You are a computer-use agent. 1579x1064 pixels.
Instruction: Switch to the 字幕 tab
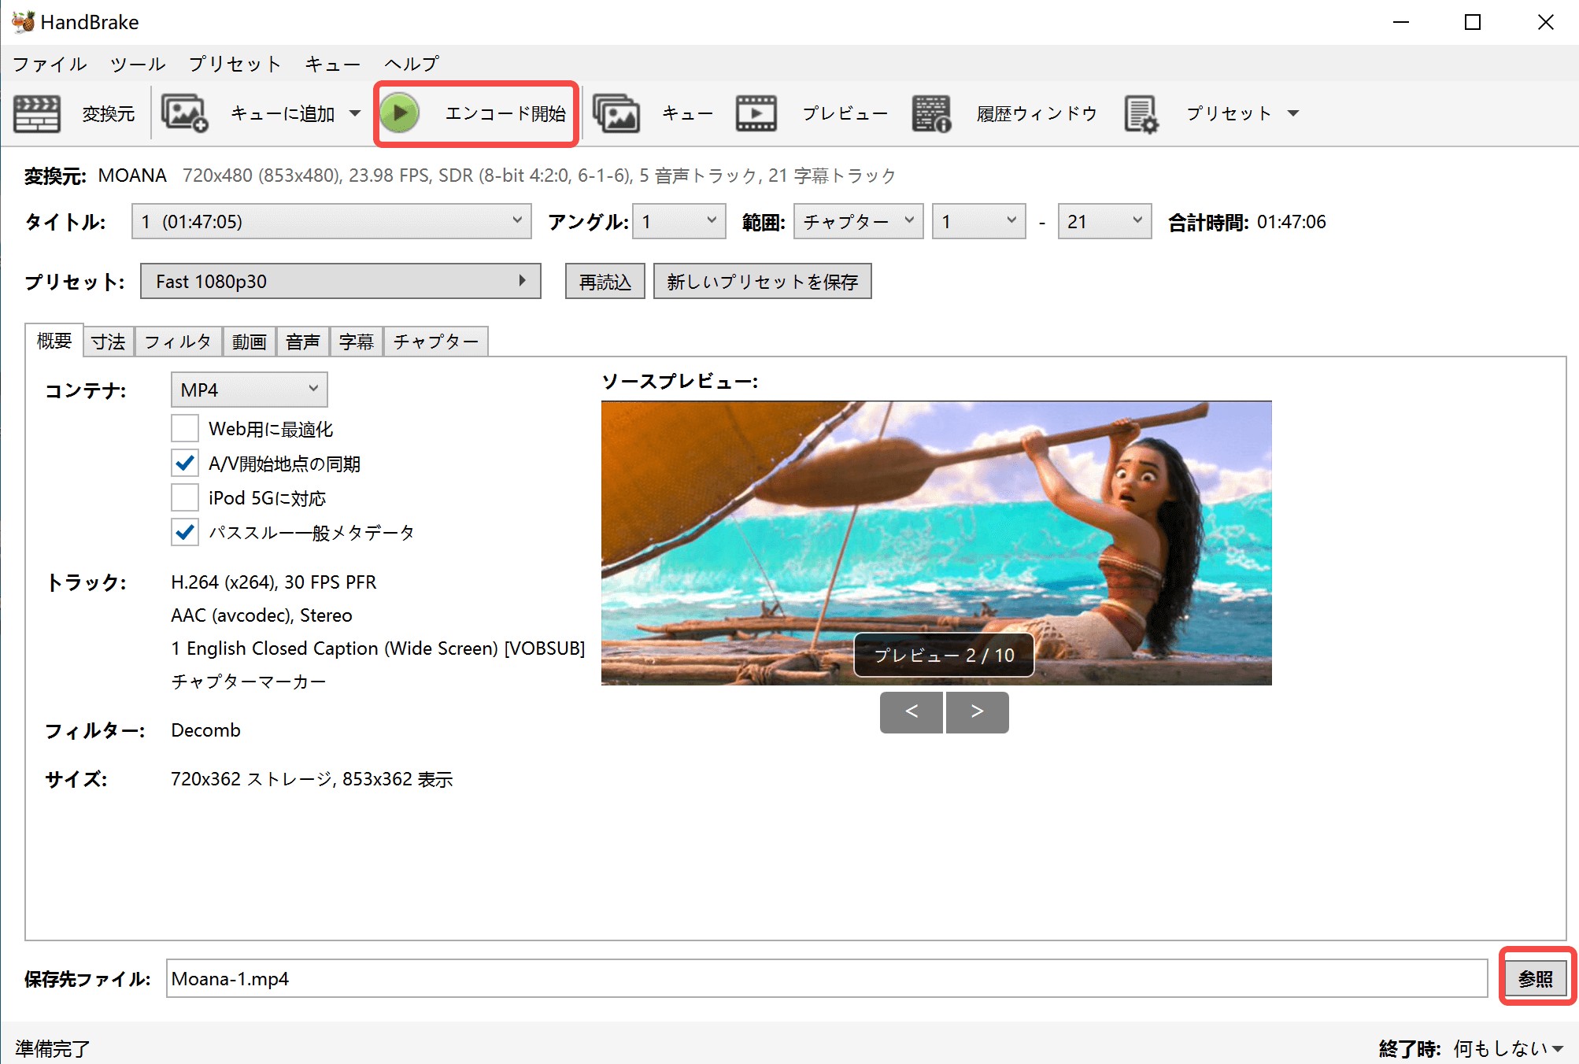(x=357, y=342)
